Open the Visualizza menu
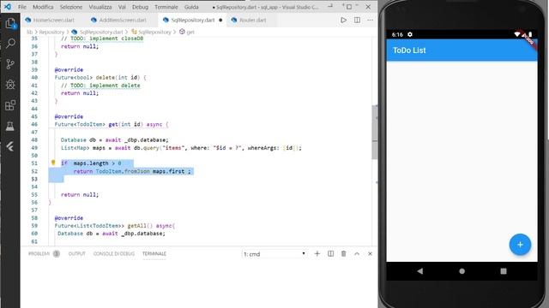This screenshot has width=549, height=308. 100,7
